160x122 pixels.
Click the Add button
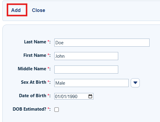(16, 10)
